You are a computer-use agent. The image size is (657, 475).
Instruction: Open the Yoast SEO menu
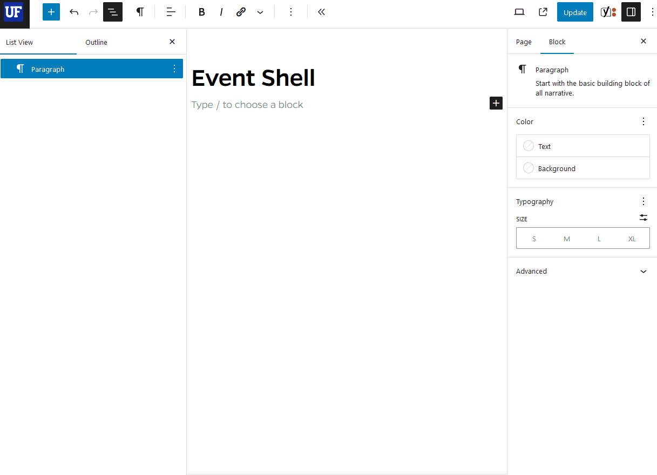pyautogui.click(x=608, y=12)
